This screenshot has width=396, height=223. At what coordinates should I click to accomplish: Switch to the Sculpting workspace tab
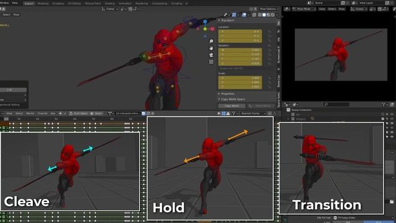click(58, 4)
